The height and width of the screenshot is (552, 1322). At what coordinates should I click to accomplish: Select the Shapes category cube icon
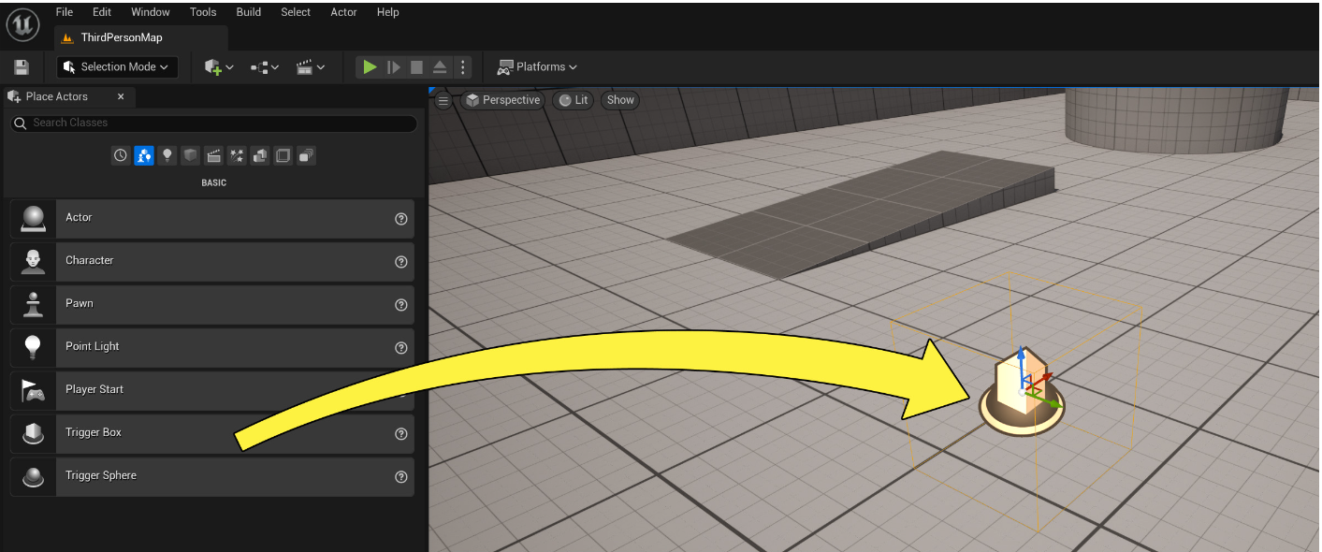pos(191,156)
